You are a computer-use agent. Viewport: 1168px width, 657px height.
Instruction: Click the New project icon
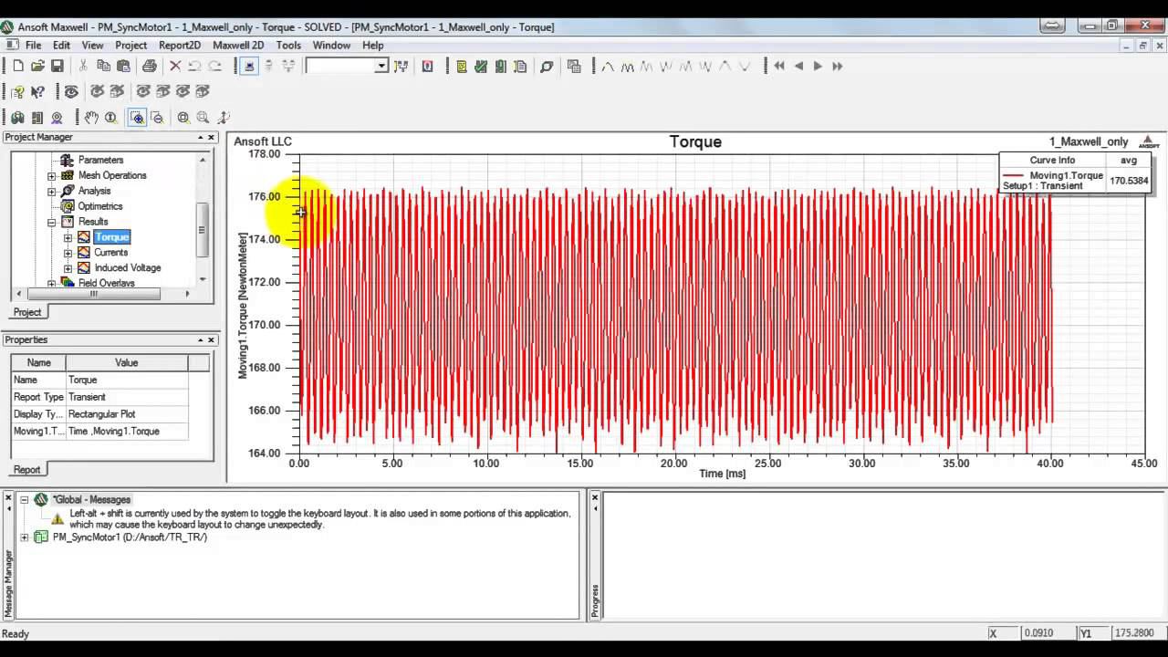18,66
